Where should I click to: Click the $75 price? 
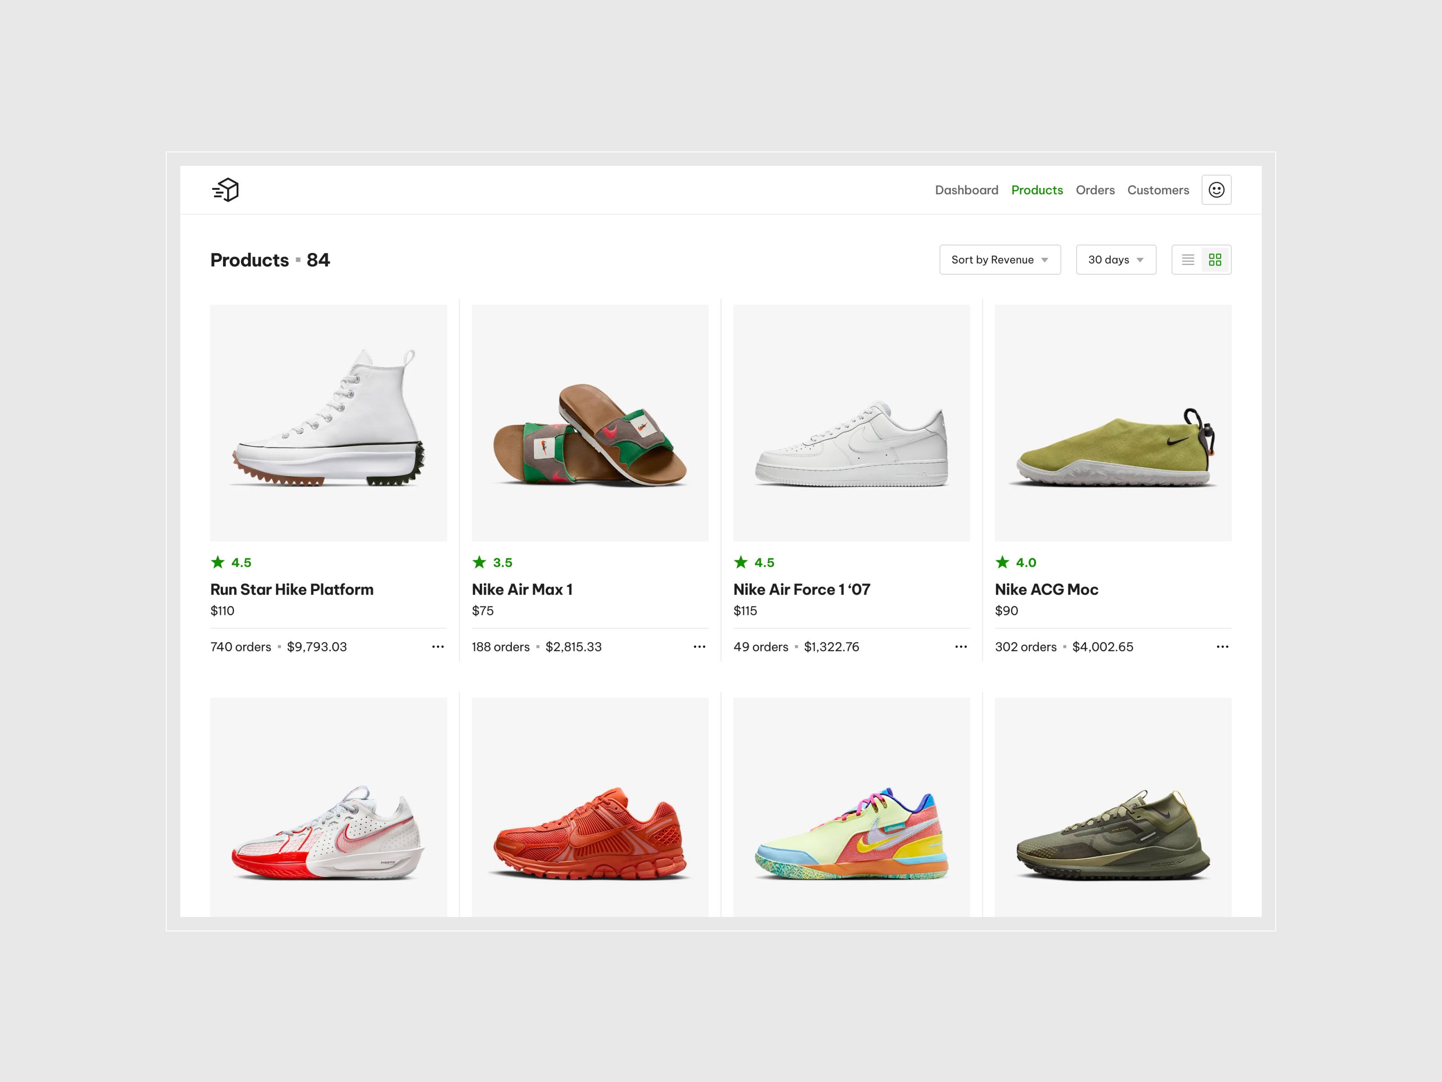pos(483,610)
